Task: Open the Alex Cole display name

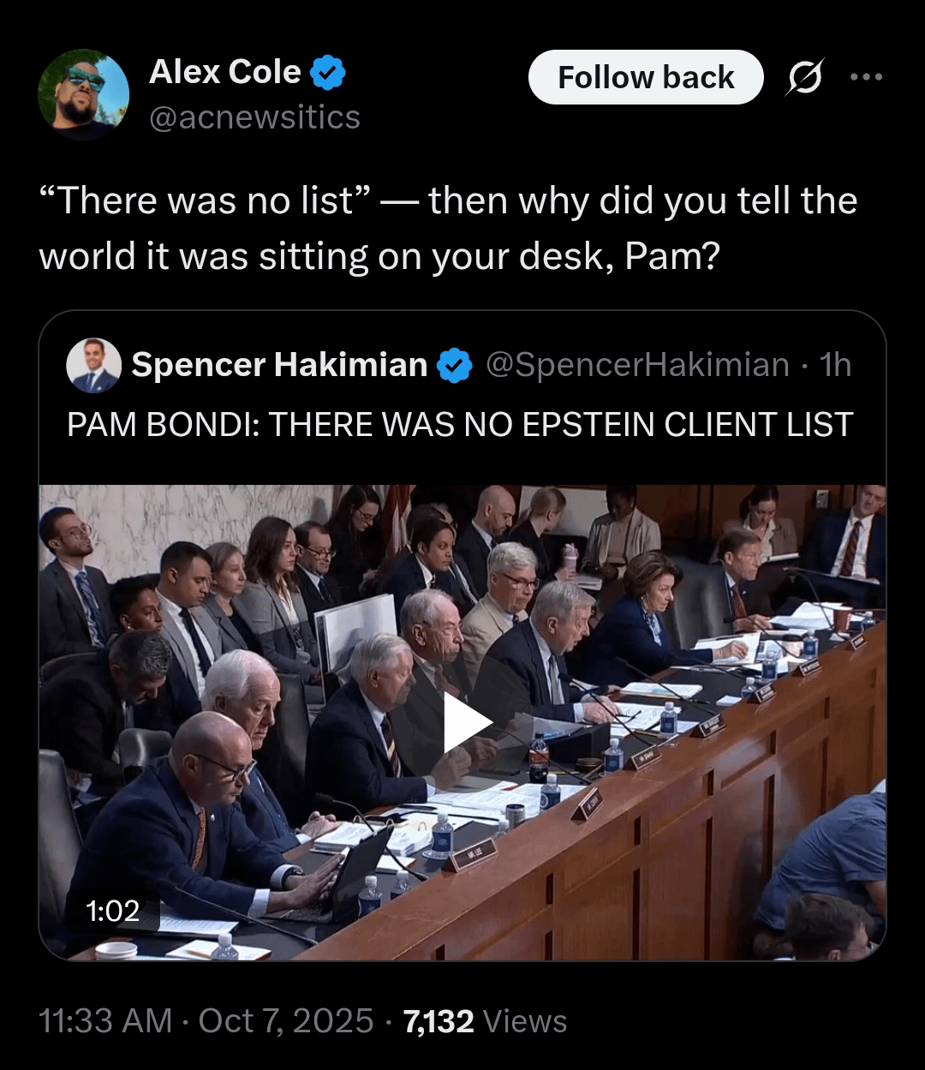Action: pyautogui.click(x=225, y=73)
